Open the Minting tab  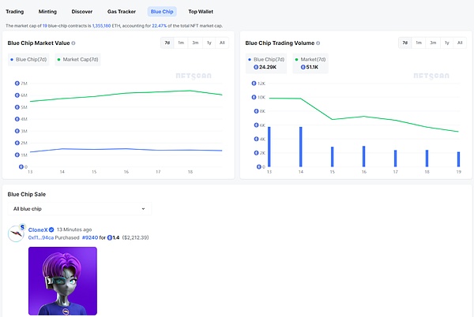tap(47, 12)
